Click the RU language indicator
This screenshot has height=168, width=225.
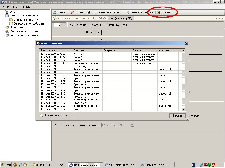[193, 165]
